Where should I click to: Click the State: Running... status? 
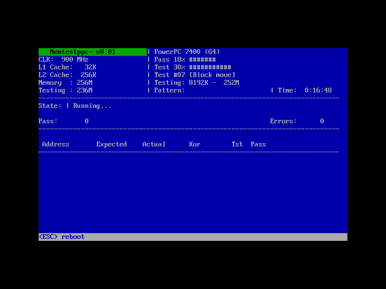(x=75, y=106)
